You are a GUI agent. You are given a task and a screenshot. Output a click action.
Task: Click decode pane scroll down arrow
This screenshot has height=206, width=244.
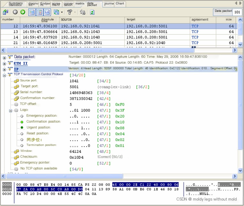(x=240, y=171)
